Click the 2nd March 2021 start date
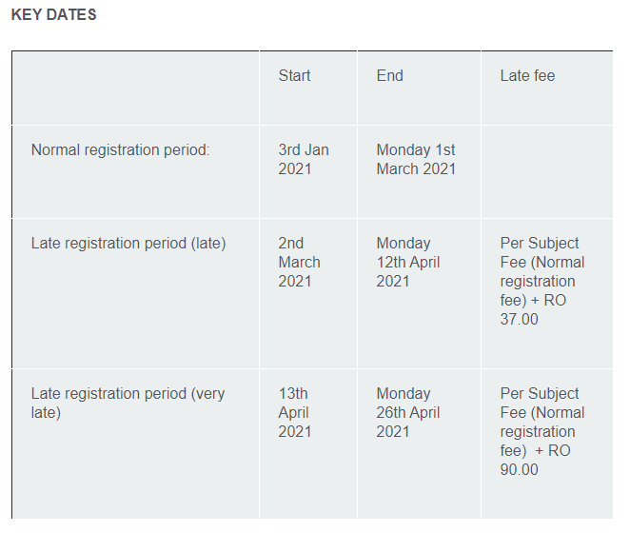The width and height of the screenshot is (630, 533). pyautogui.click(x=299, y=262)
